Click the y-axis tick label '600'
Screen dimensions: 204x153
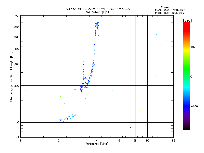click(x=17, y=27)
